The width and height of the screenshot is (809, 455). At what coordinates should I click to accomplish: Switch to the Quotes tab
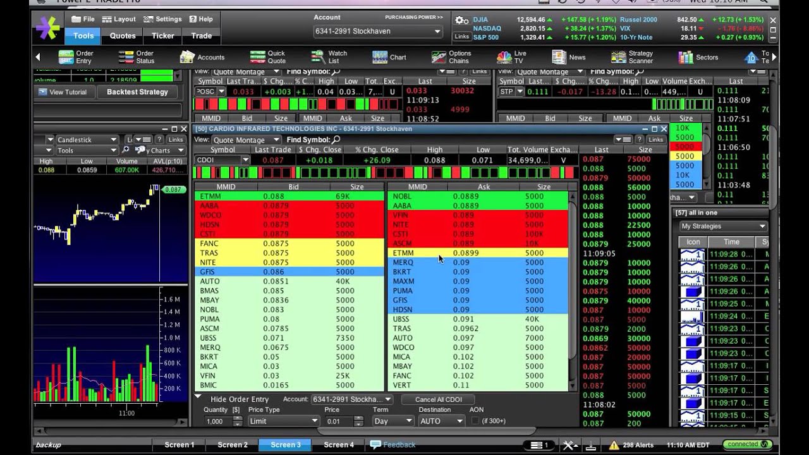point(123,36)
